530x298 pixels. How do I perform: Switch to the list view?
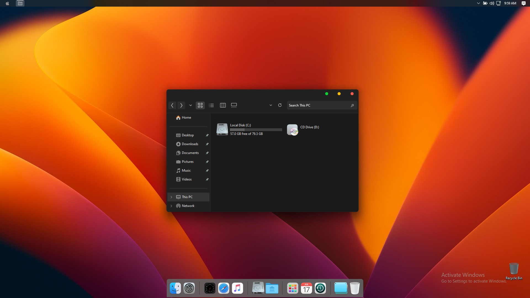[x=211, y=105]
